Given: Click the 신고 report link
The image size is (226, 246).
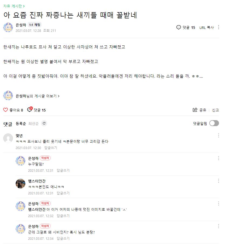Looking at the screenshot, I should [215, 110].
